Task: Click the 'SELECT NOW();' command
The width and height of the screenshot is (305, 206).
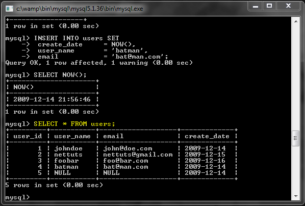Action: pyautogui.click(x=60, y=75)
